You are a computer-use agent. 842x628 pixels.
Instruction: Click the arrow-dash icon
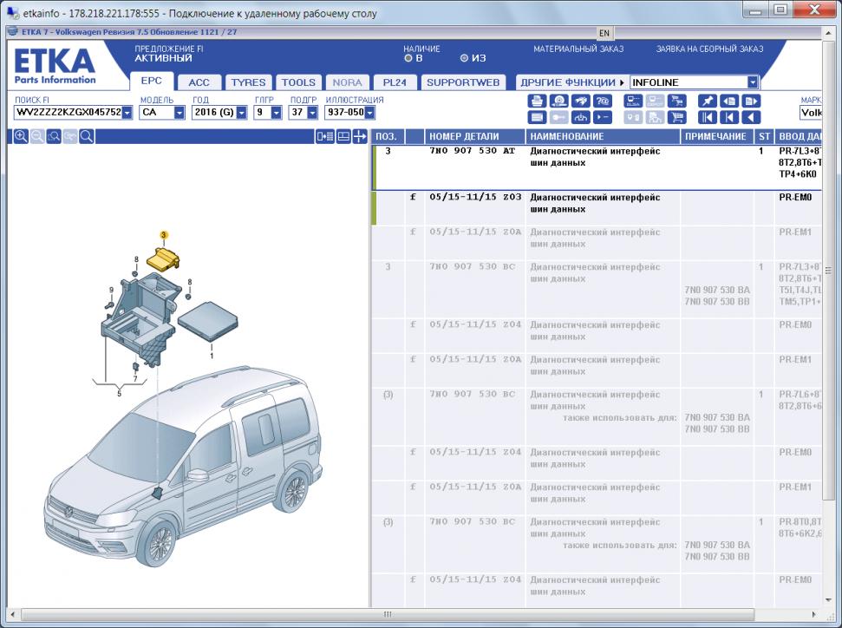(603, 118)
